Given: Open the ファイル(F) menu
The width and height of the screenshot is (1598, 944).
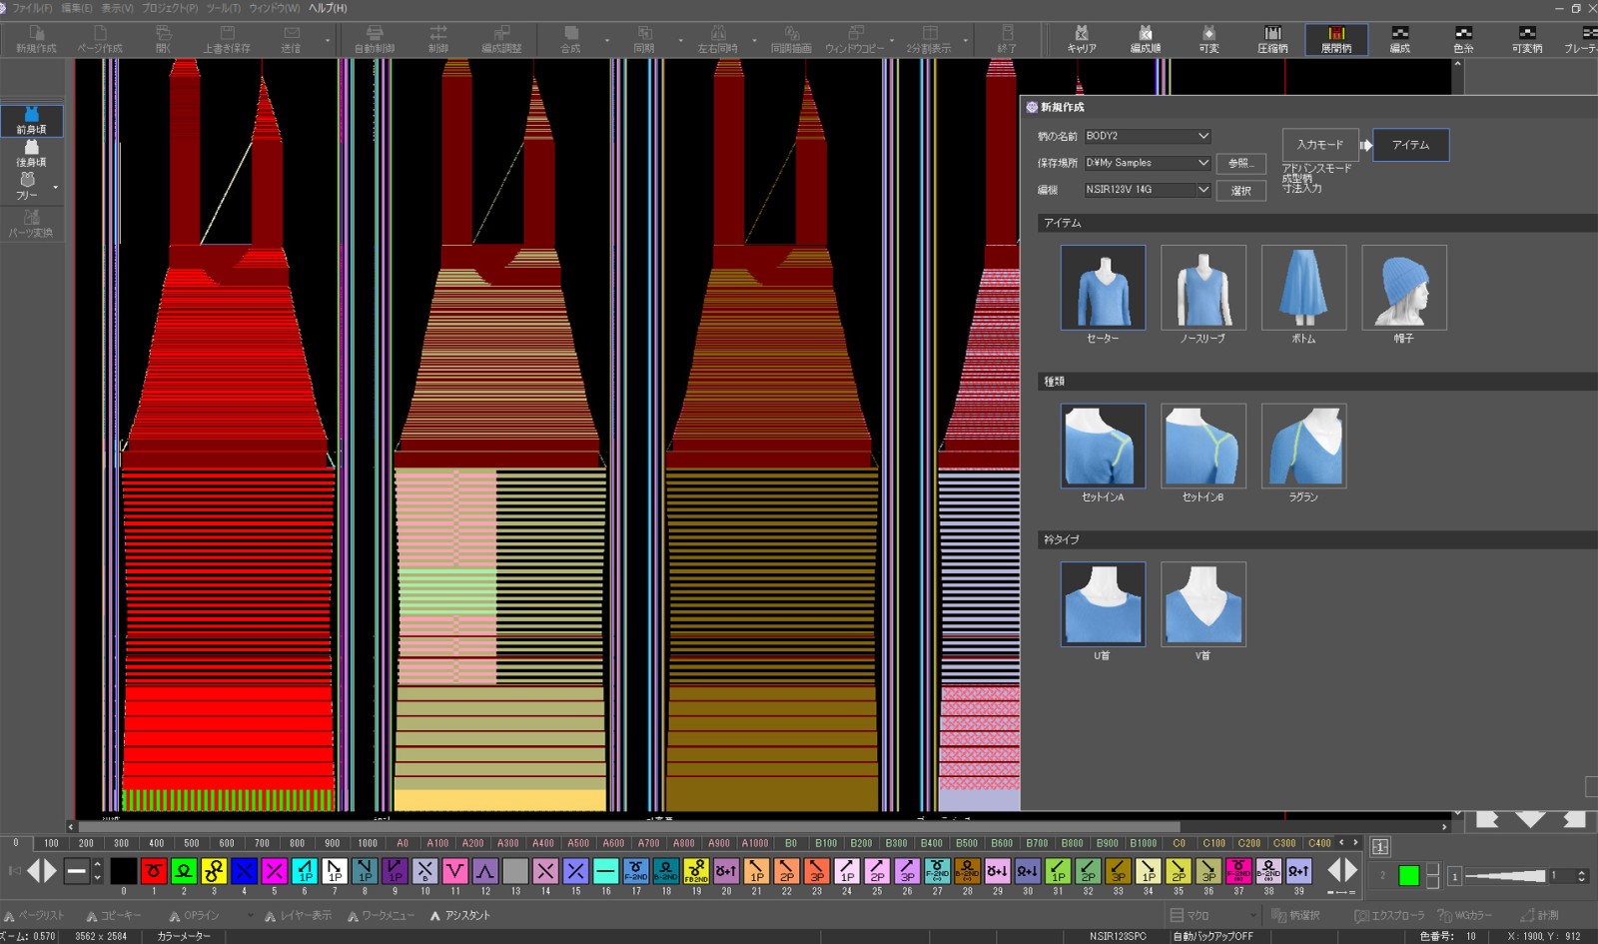Looking at the screenshot, I should [x=32, y=8].
